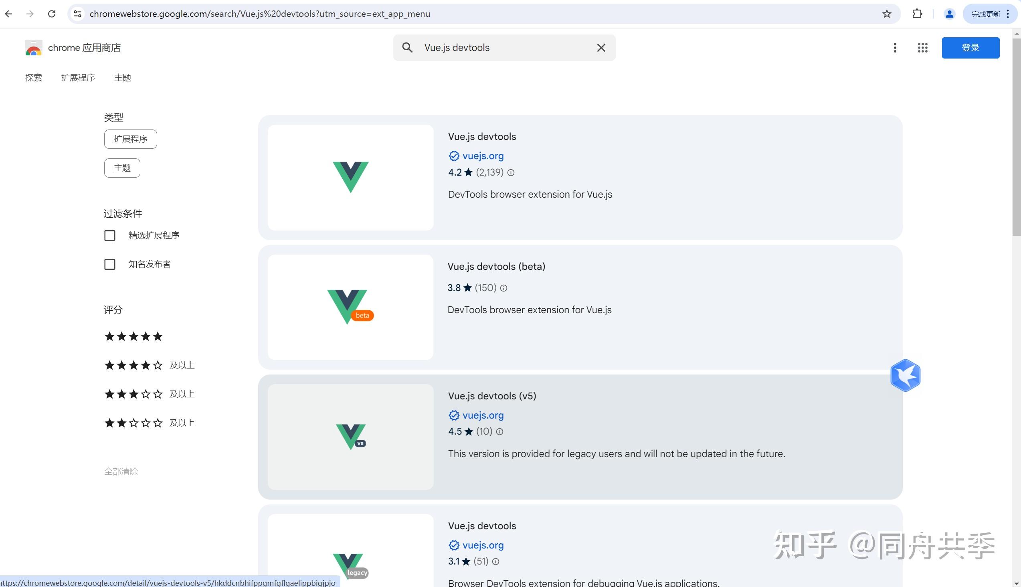Select the five-star rating filter row
Viewport: 1021px width, 587px height.
(x=133, y=336)
